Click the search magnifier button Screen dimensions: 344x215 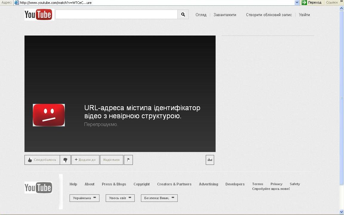click(183, 14)
